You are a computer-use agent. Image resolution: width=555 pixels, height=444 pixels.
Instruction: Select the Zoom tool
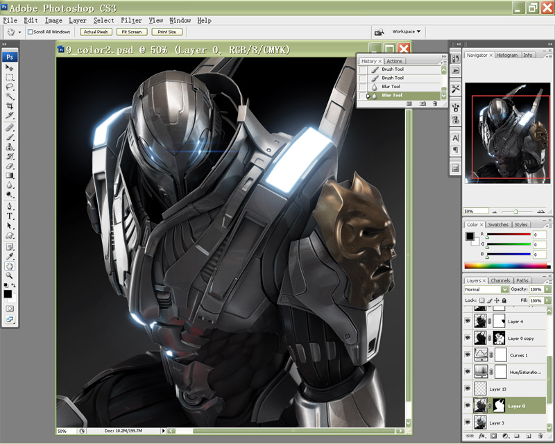pos(10,275)
